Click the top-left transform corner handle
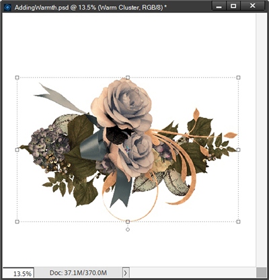The width and height of the screenshot is (269, 280). coord(17,77)
